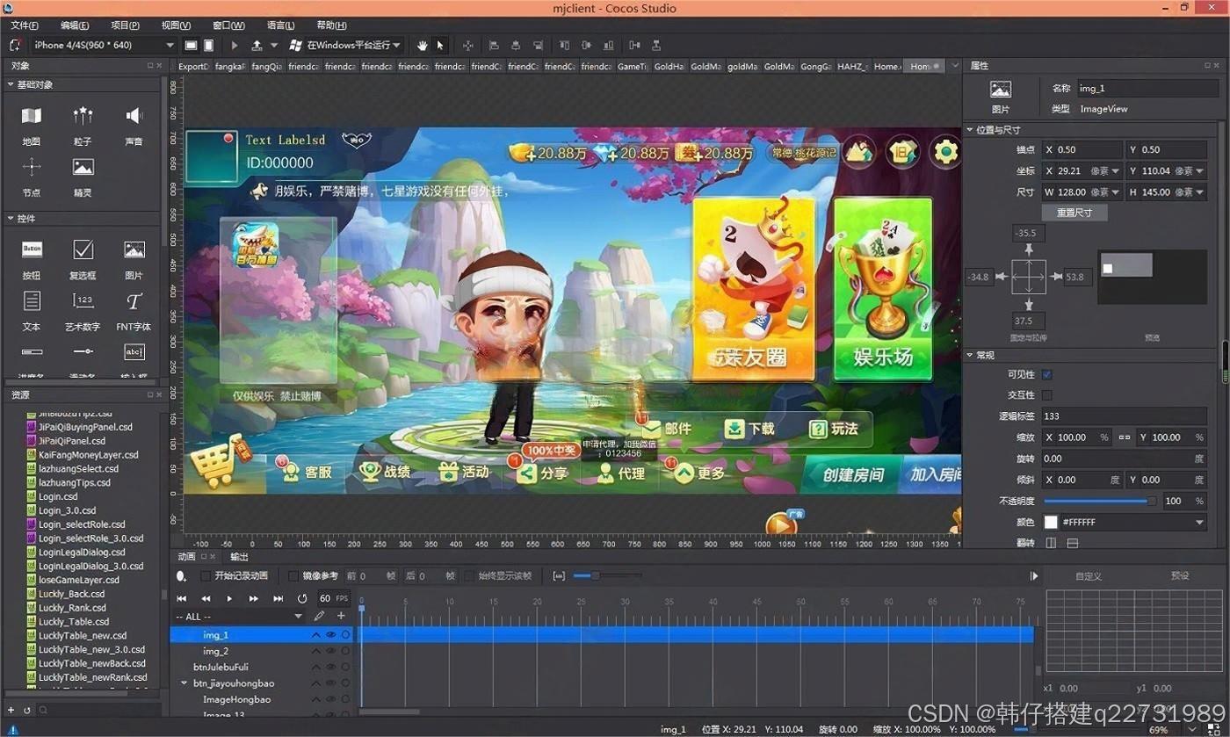Enable the 开始记录动画 checkbox
This screenshot has width=1230, height=737.
[206, 576]
